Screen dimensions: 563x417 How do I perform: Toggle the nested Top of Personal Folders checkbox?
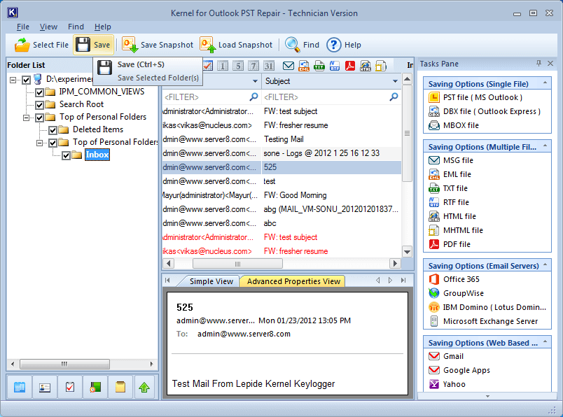[53, 143]
